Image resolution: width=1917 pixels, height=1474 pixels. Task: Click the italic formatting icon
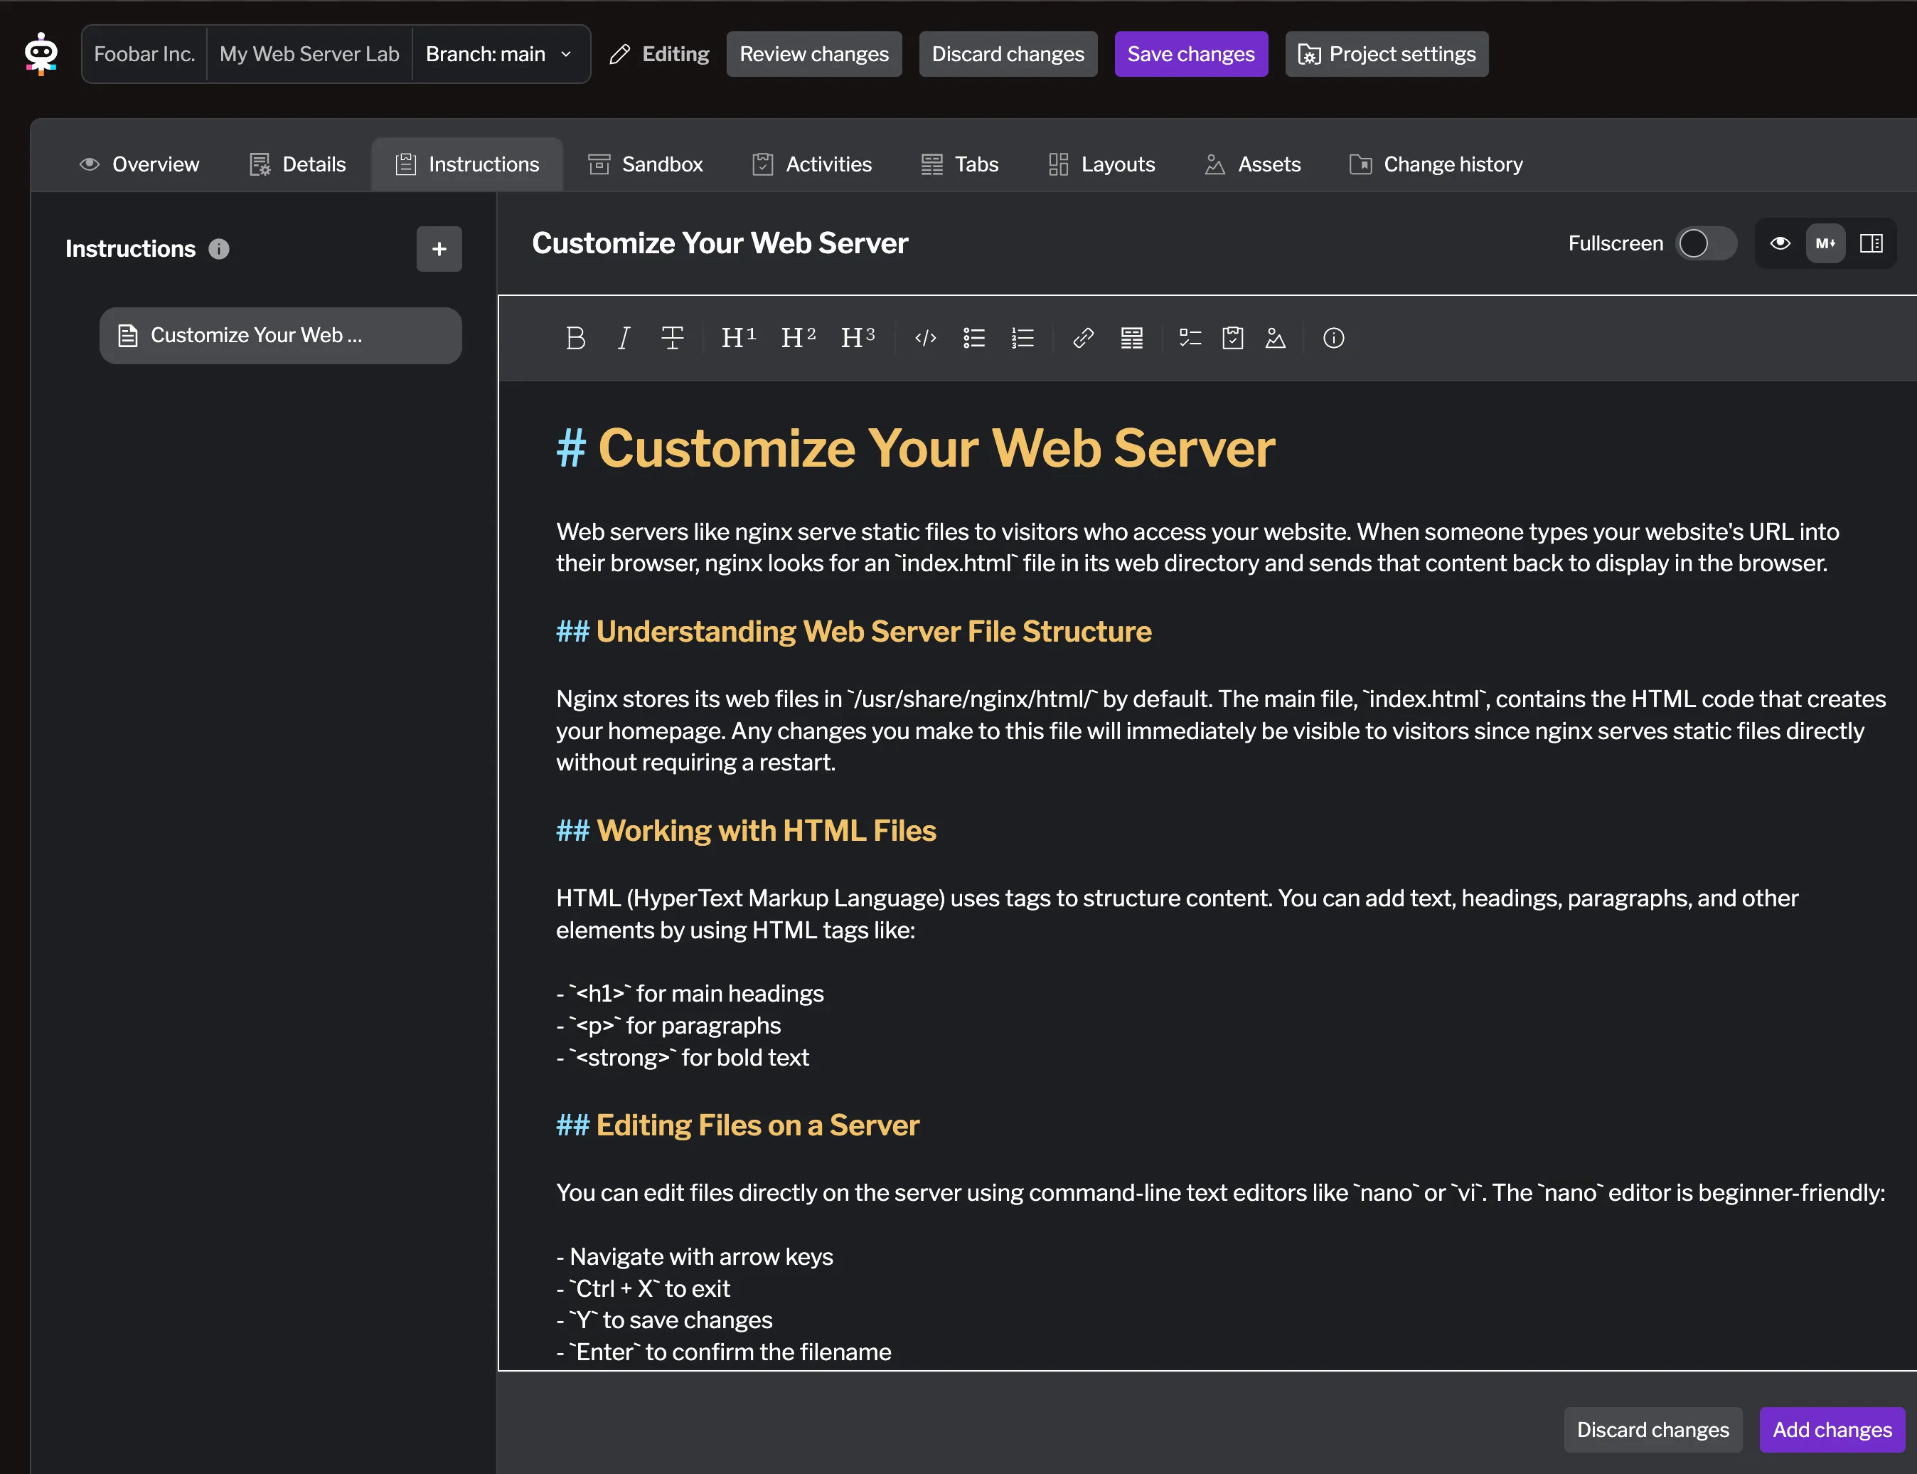tap(624, 338)
